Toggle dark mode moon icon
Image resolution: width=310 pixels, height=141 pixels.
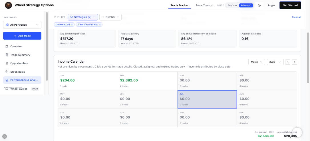(x=259, y=5)
